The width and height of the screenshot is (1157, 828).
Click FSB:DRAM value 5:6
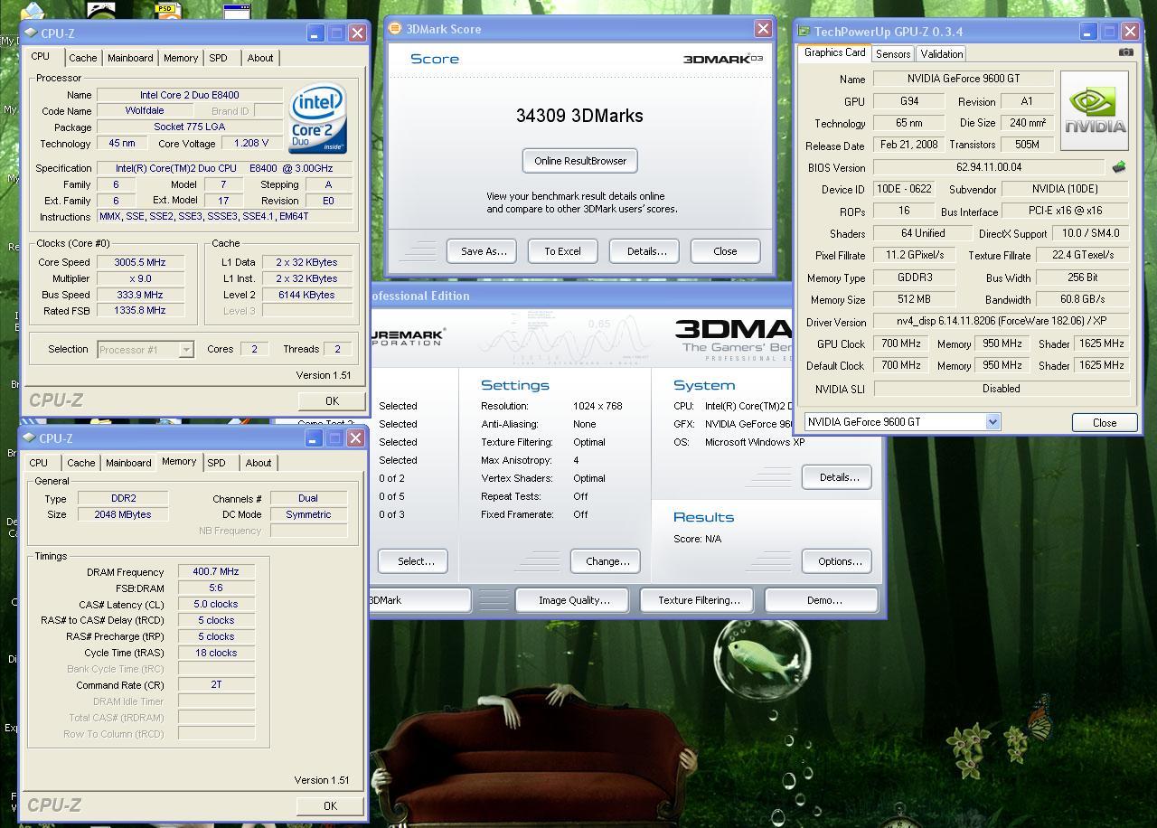(216, 588)
